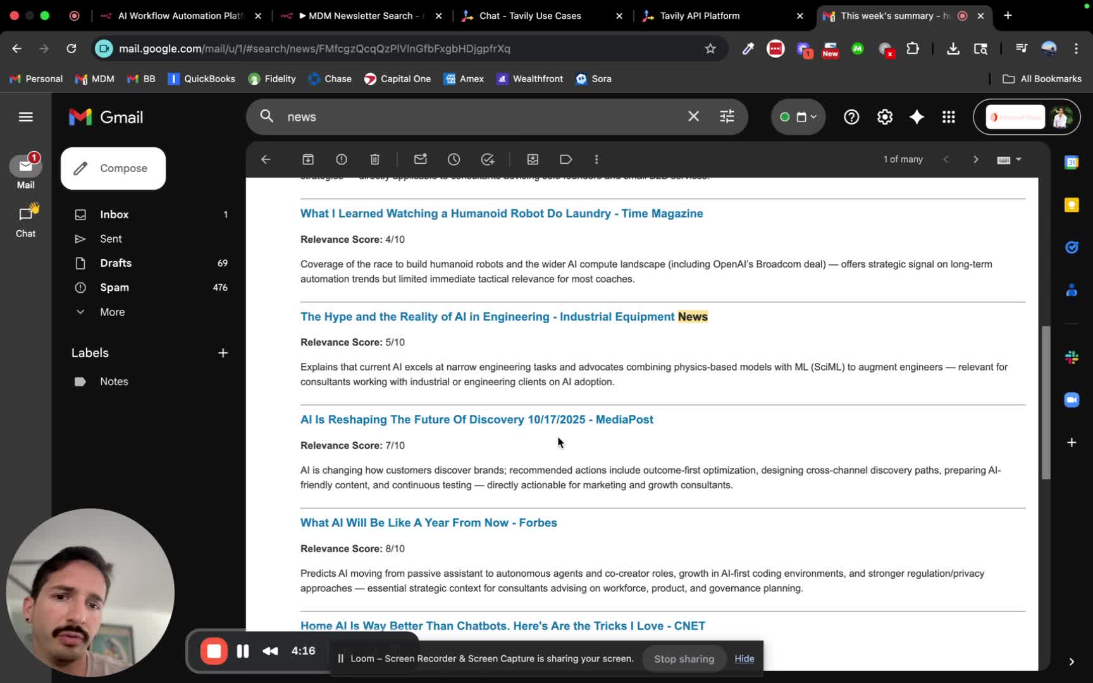This screenshot has height=683, width=1093.
Task: Clear the search field with X
Action: (x=694, y=116)
